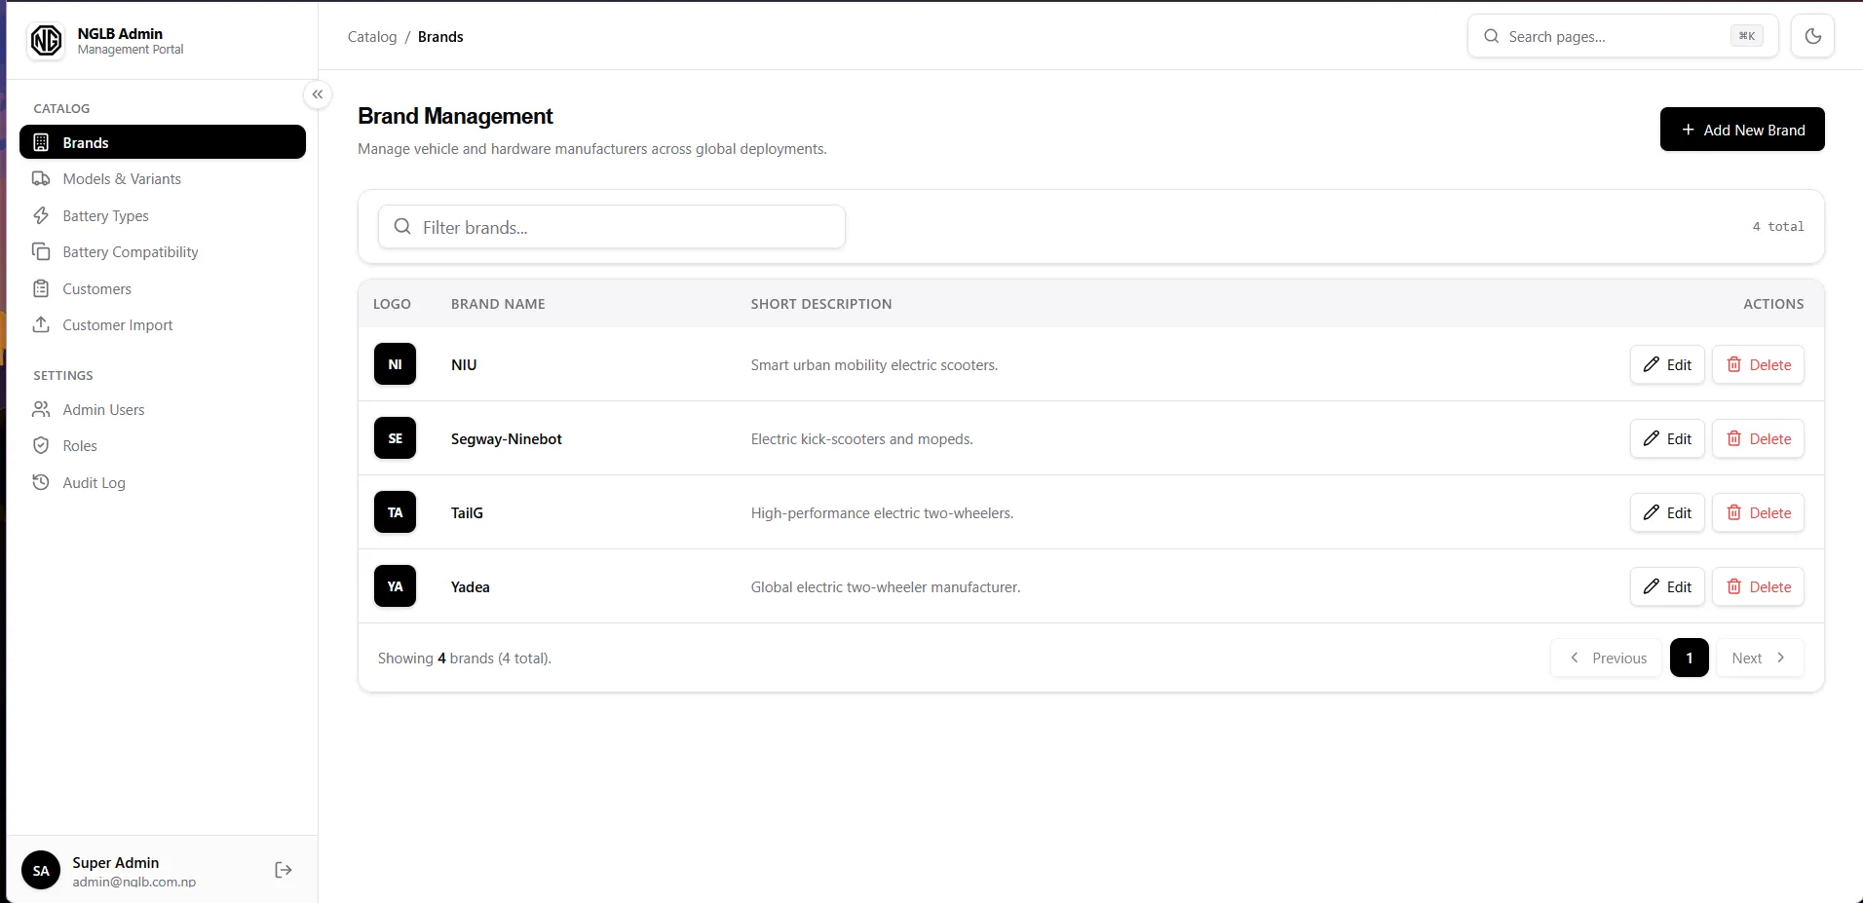Edit the Yadea brand
Viewport: 1863px width, 903px height.
pyautogui.click(x=1667, y=587)
